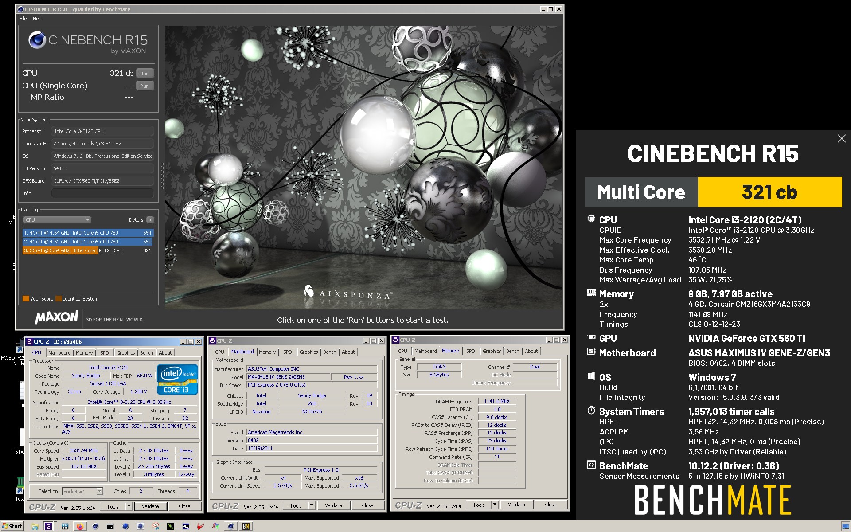Click the colorful kite-shaped taskbar icon
851x532 pixels.
(x=215, y=526)
